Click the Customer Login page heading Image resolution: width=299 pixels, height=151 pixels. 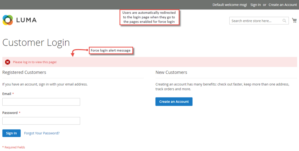click(x=36, y=43)
